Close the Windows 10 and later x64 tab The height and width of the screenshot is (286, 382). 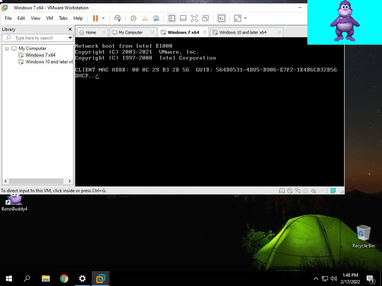pyautogui.click(x=279, y=32)
